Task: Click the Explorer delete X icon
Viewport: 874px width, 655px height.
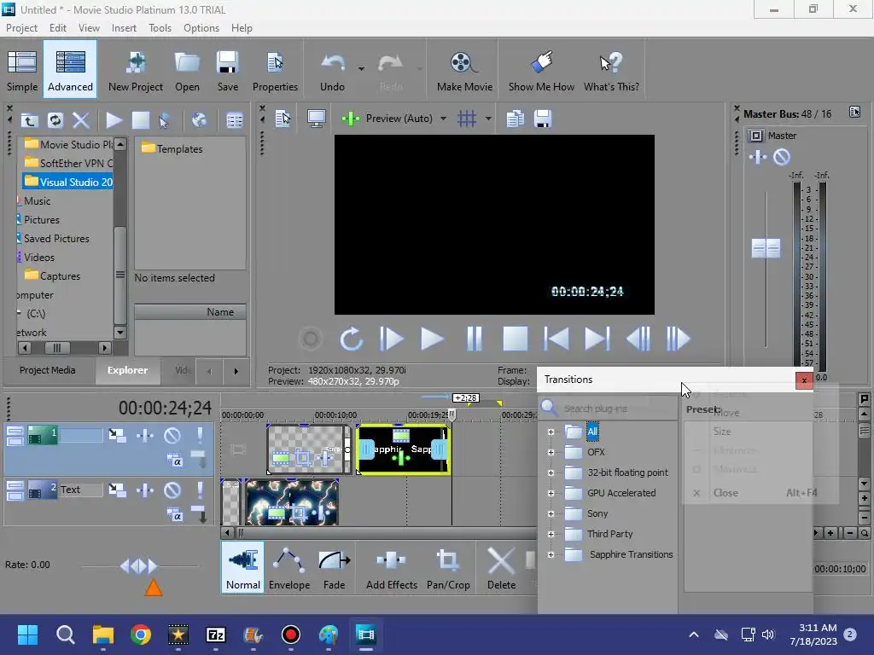Action: click(81, 119)
